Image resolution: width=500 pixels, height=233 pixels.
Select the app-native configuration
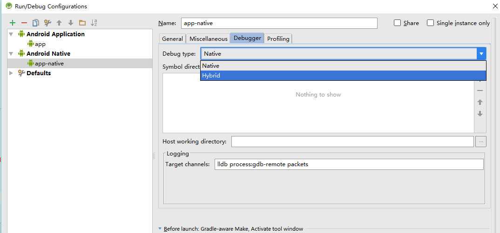(80, 63)
